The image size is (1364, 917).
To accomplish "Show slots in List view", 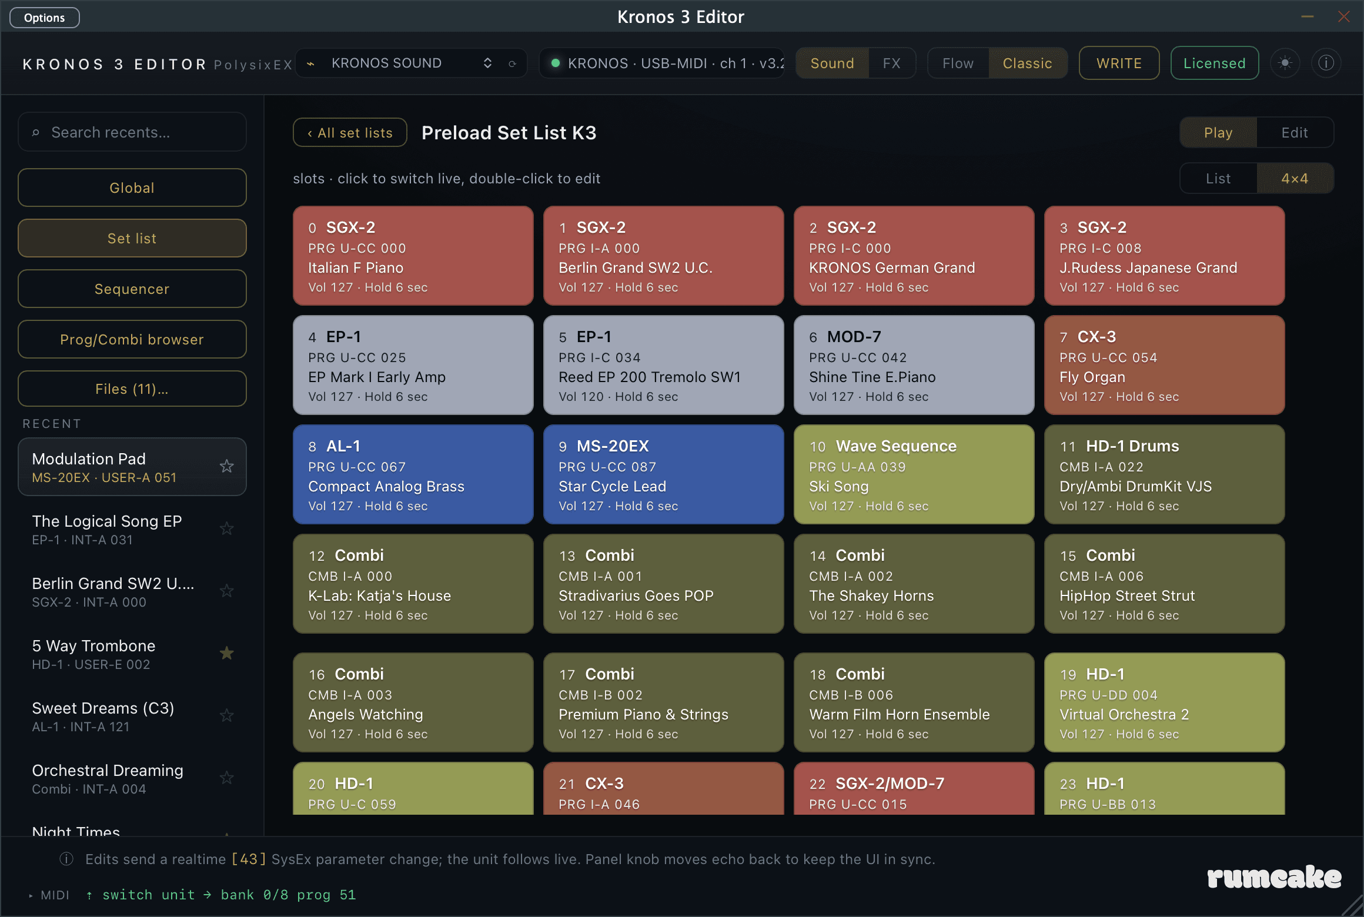I will pyautogui.click(x=1218, y=178).
